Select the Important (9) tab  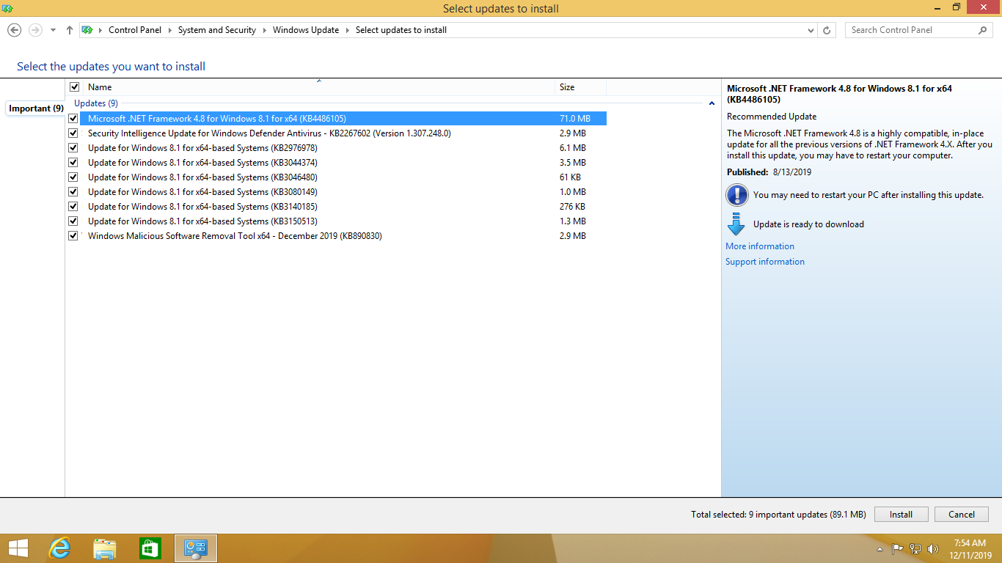pos(36,108)
